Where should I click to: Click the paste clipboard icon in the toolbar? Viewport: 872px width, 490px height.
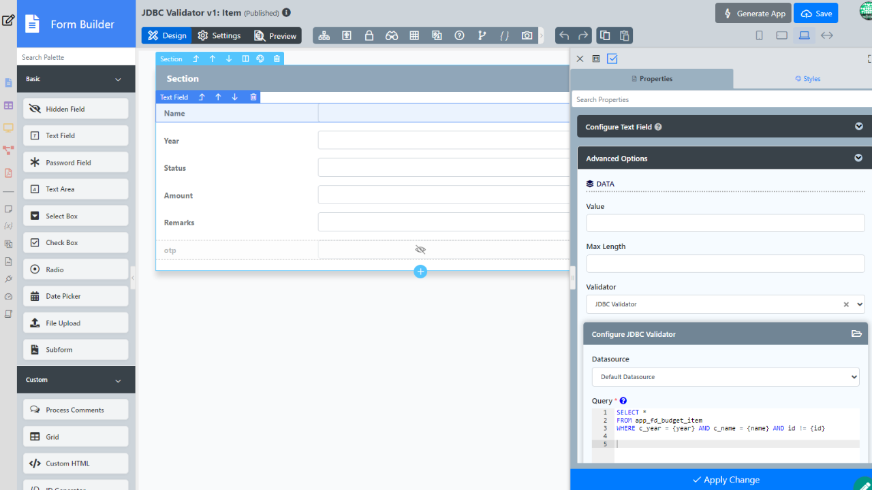click(624, 35)
